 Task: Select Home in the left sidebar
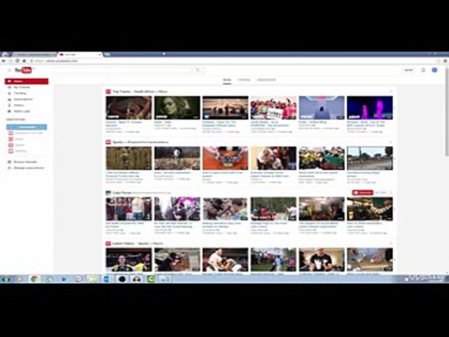[x=27, y=81]
